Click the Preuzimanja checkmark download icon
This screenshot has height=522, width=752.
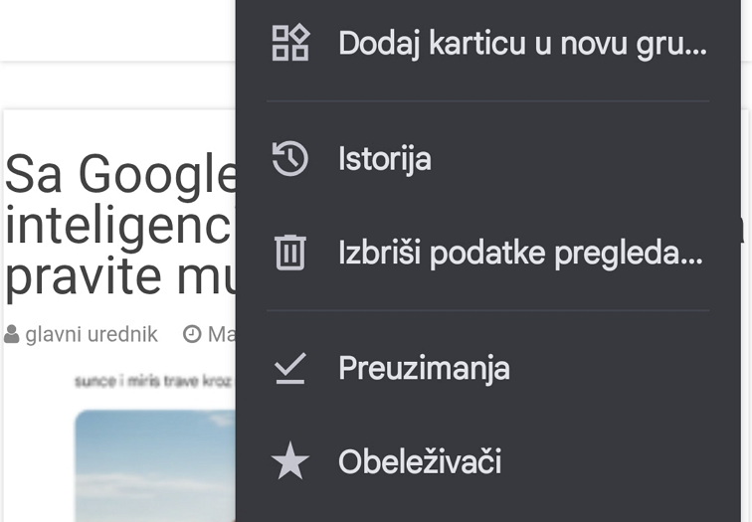pos(290,369)
